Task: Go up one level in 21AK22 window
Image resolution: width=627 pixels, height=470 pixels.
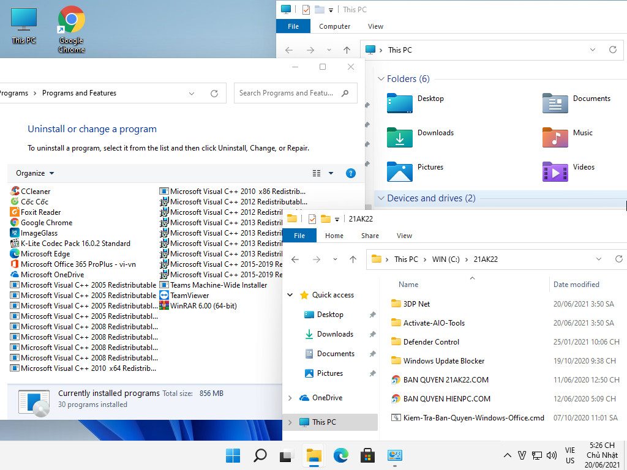Action: [x=353, y=259]
